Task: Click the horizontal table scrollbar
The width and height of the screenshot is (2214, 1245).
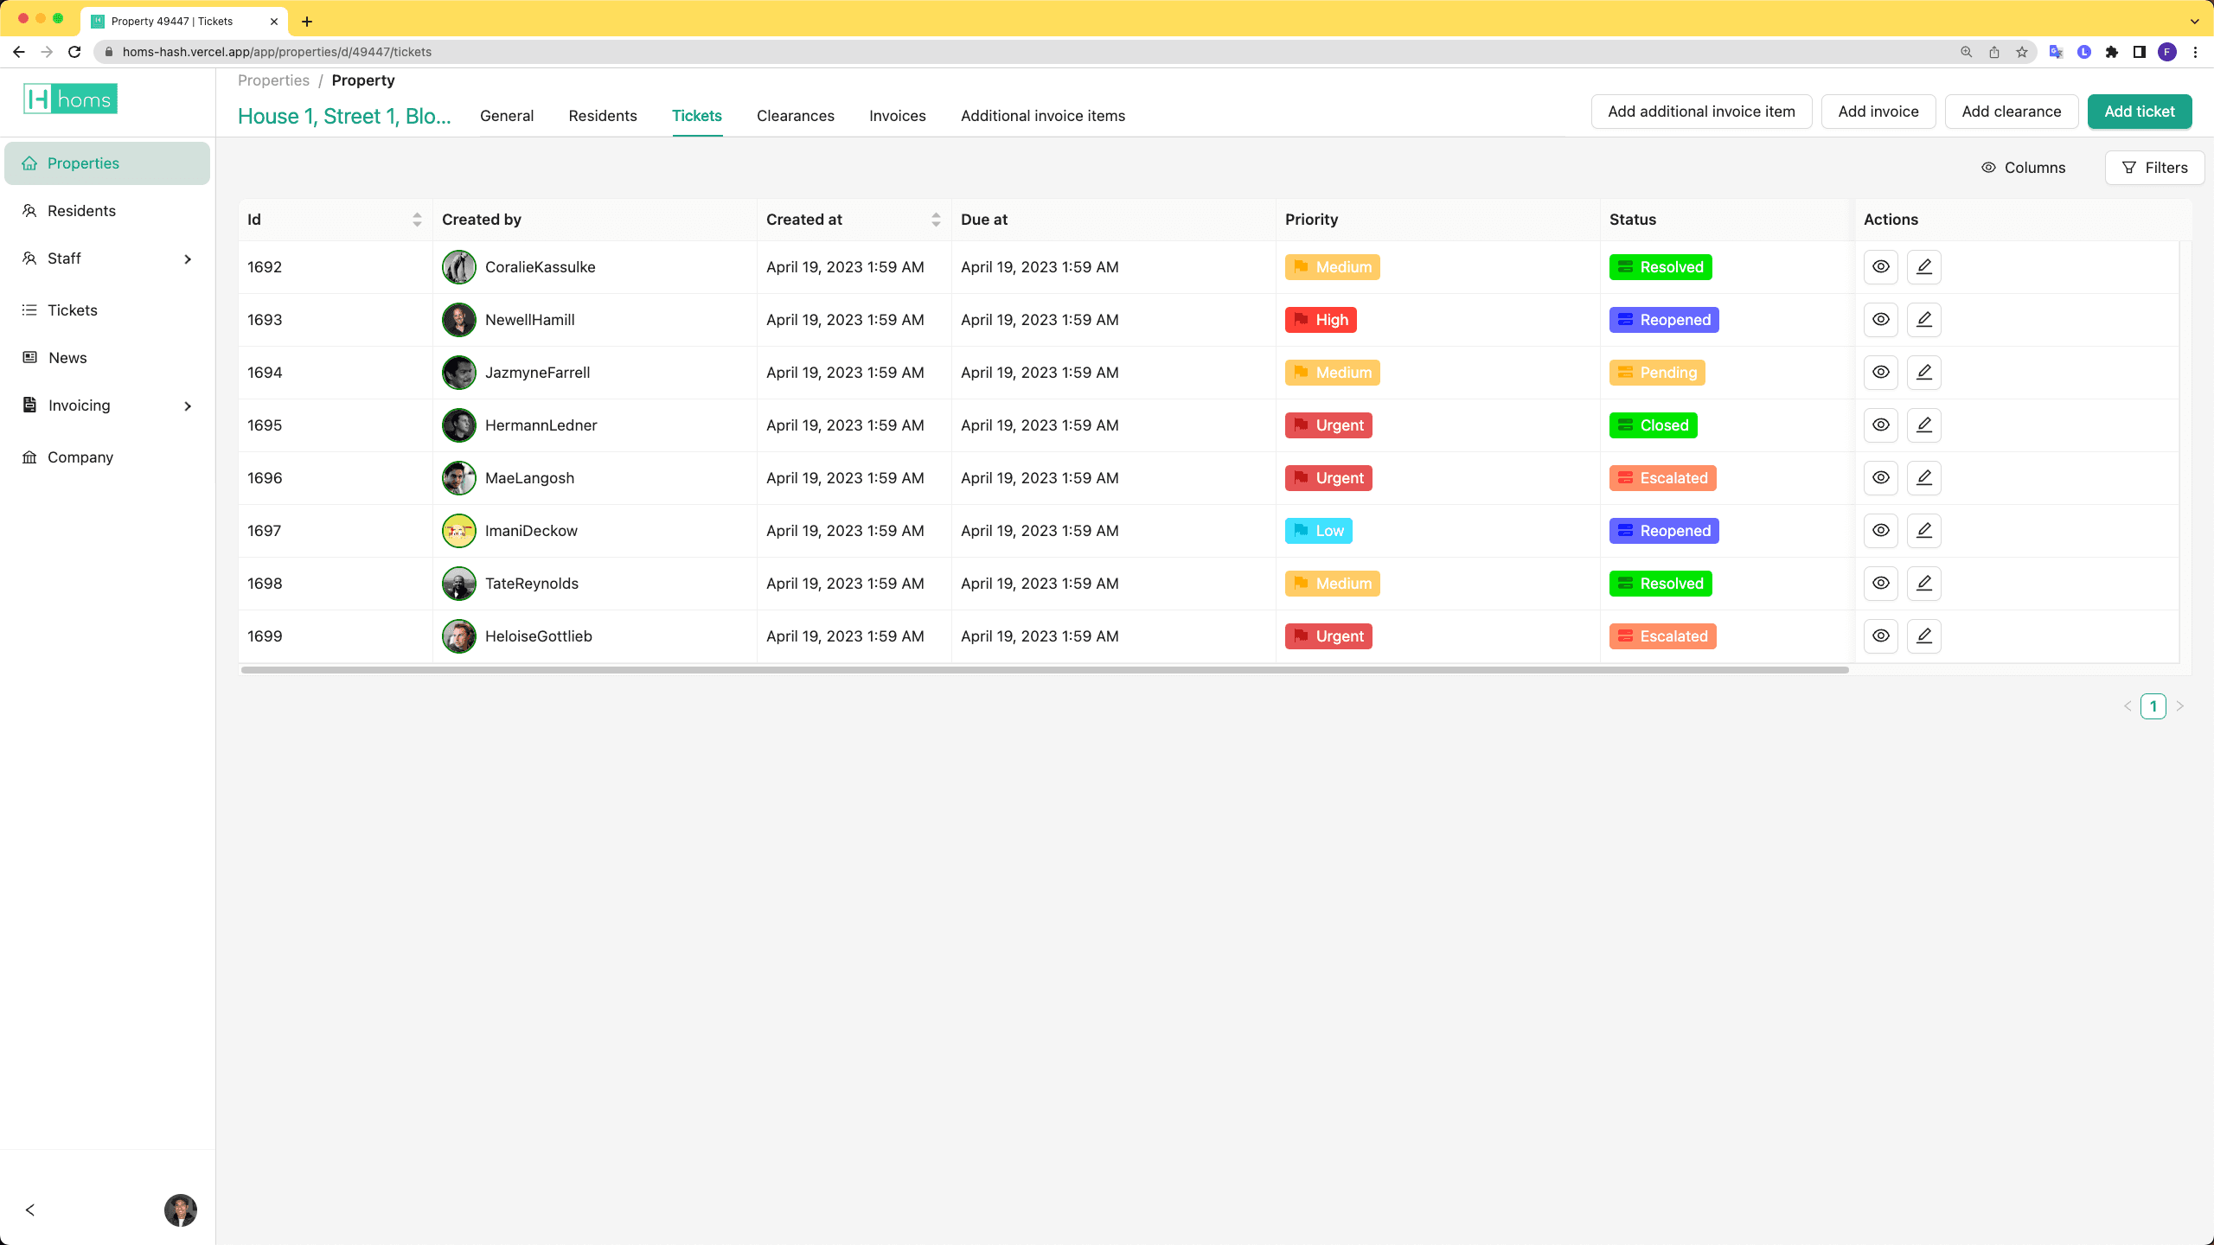Action: click(x=1044, y=670)
